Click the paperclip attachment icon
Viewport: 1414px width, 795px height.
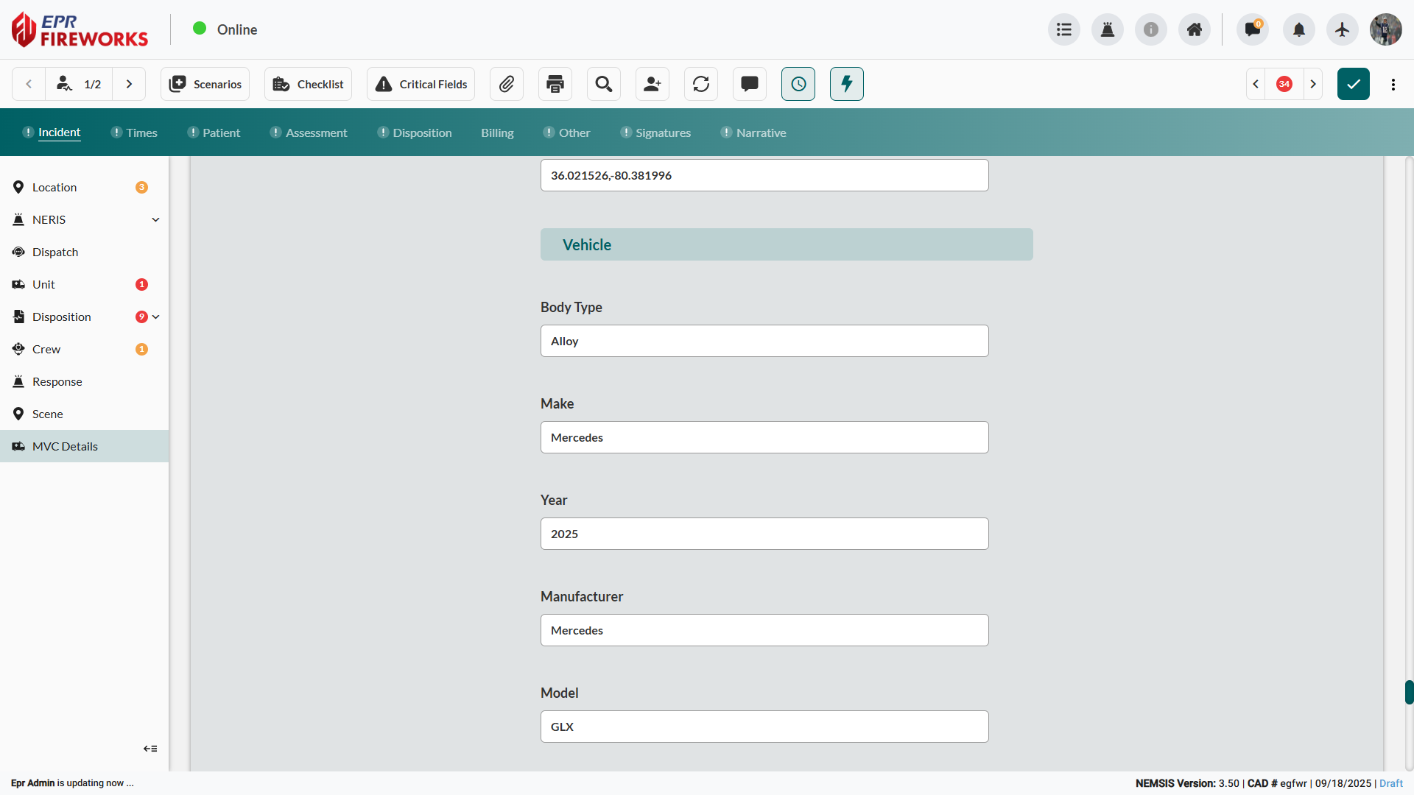pos(507,84)
